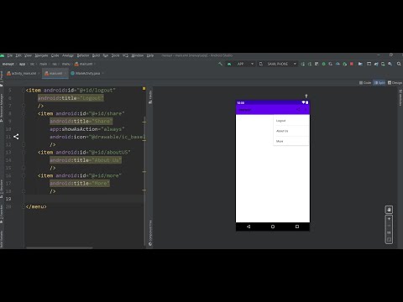Click the Search Everywhere magnifier at the toolbar end
The image size is (403, 302).
pyautogui.click(x=399, y=64)
